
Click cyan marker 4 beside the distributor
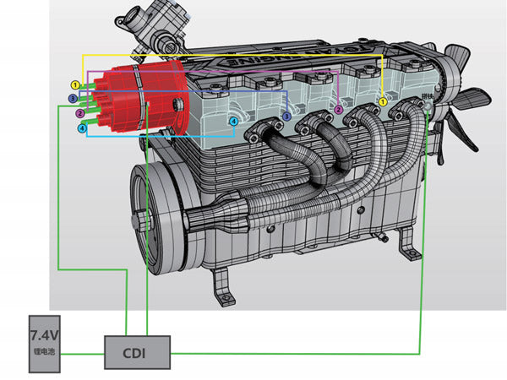82,128
